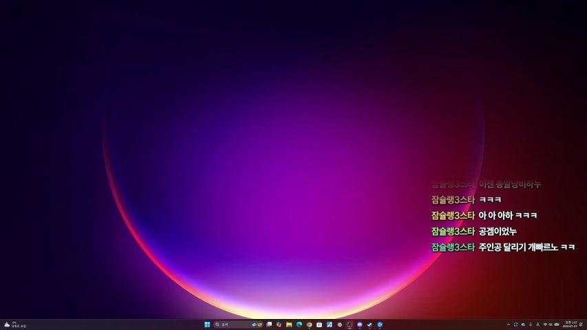The width and height of the screenshot is (587, 330).
Task: Open the volume control in tray
Action: coord(551,324)
